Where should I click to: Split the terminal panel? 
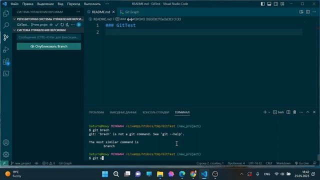(x=288, y=112)
